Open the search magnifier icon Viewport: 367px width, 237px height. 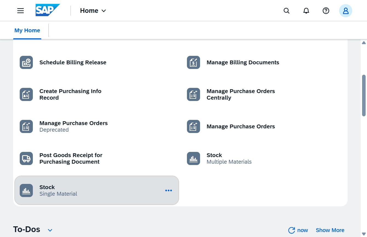pos(287,11)
